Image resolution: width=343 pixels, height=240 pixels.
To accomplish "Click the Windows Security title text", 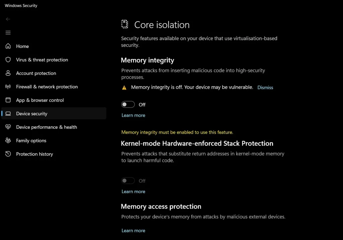I will 21,5.
